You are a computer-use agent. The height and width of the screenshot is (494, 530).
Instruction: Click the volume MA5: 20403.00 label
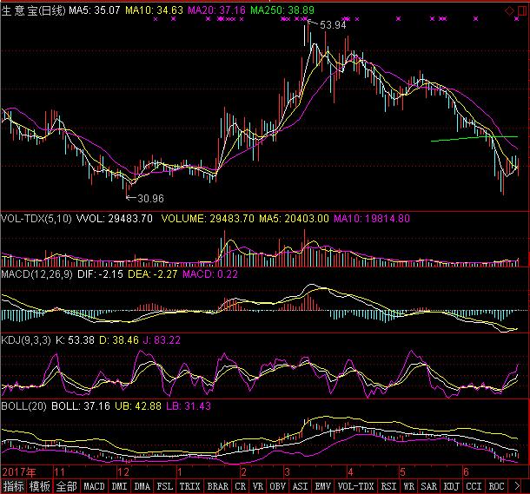(x=294, y=219)
